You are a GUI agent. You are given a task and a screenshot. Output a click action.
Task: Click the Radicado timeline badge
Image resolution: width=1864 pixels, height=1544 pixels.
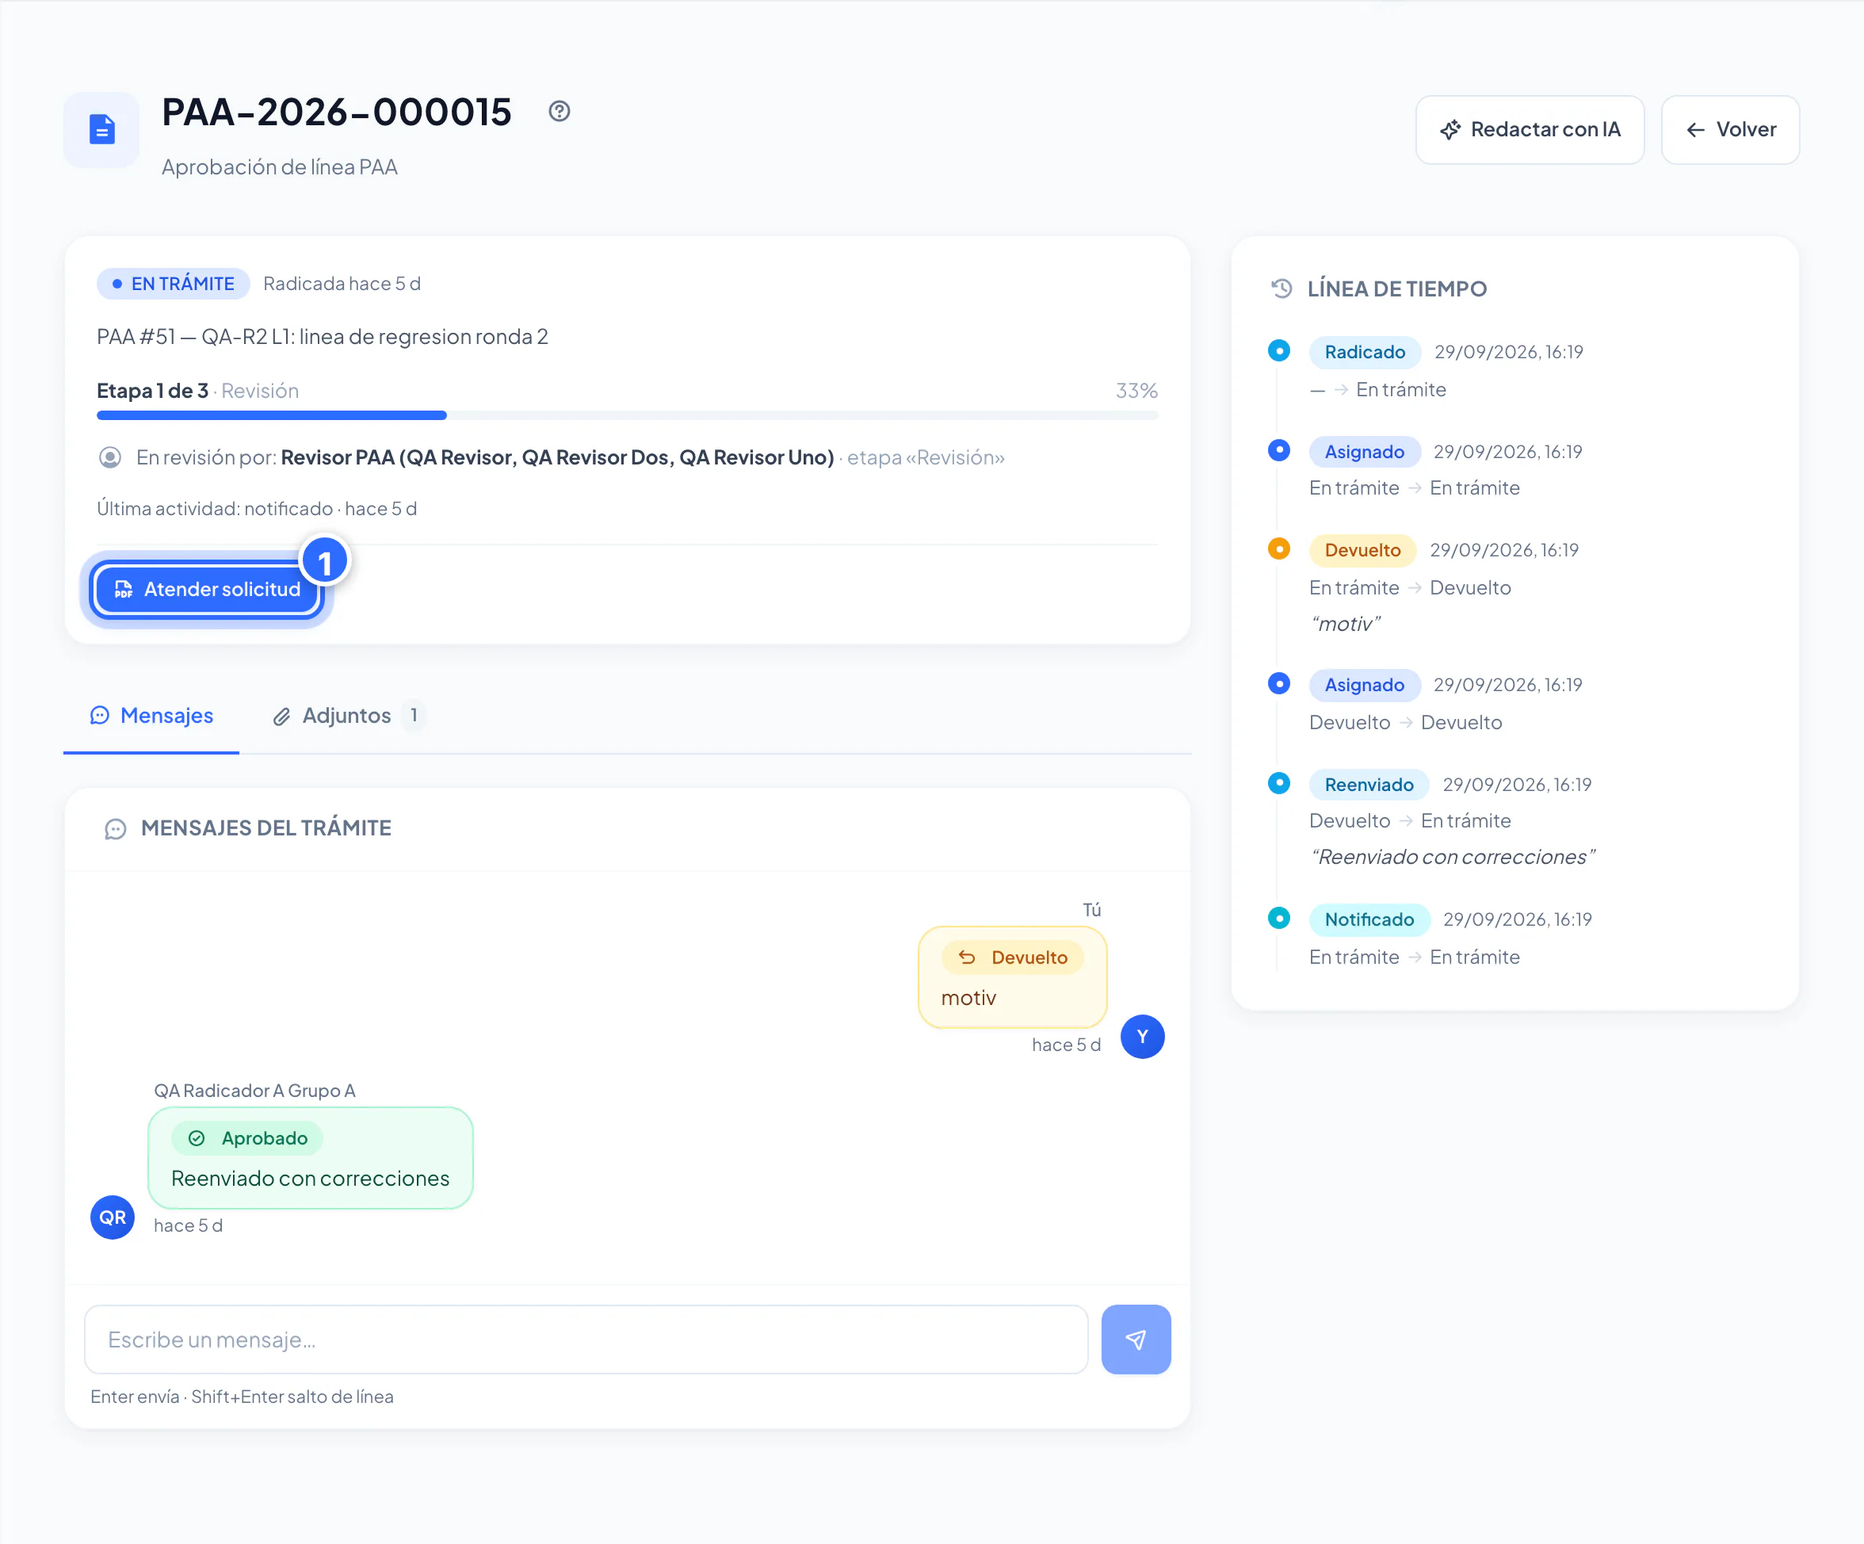point(1366,353)
